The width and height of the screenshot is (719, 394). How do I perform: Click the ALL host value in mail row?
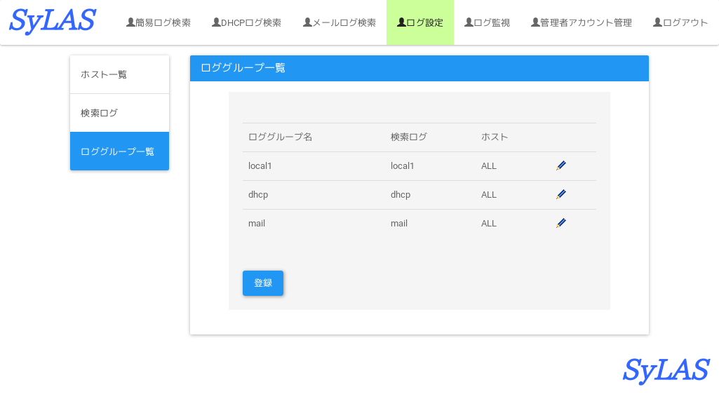(x=489, y=224)
